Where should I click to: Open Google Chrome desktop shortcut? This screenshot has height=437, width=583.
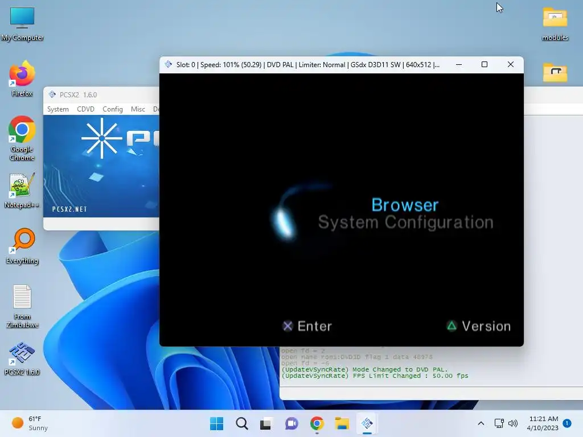point(22,138)
